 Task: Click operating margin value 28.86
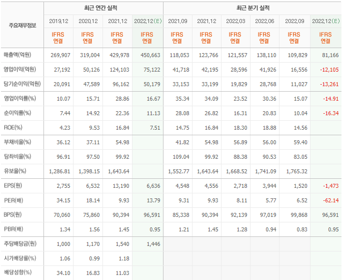point(122,99)
